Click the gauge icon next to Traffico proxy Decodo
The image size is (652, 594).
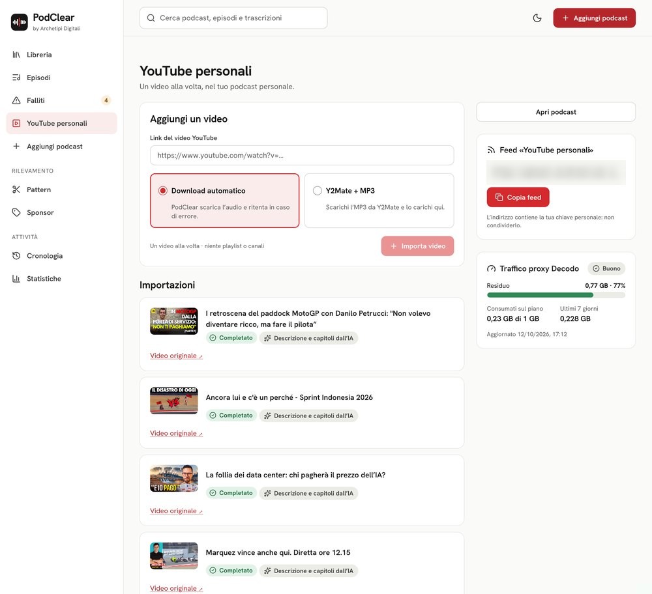[491, 268]
